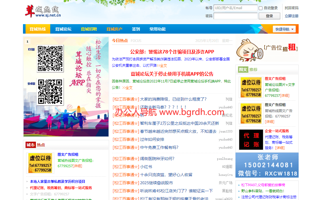Screen dimensions: 317x200
Task: Click 全文 link under the APP announcement
Action: click(x=129, y=88)
